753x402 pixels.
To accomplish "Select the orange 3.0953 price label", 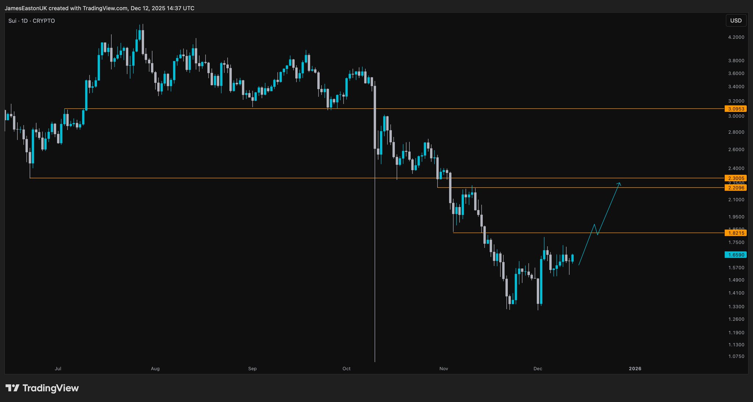I will click(735, 109).
